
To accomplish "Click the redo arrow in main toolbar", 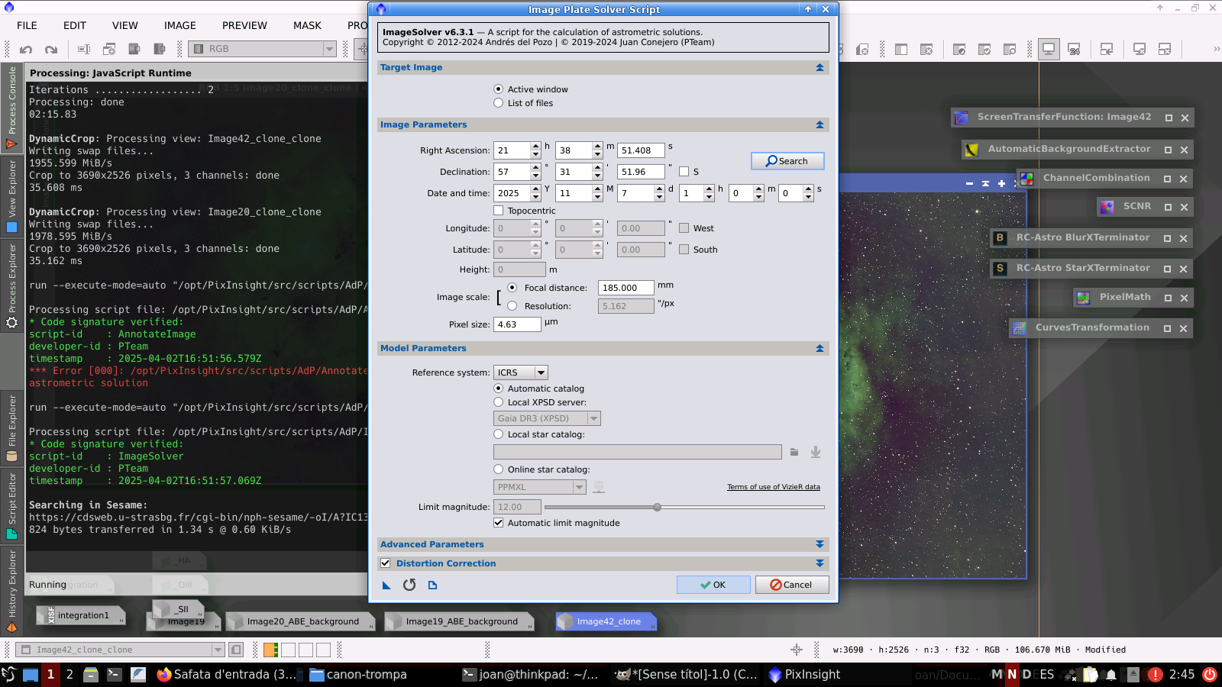I will coord(51,50).
